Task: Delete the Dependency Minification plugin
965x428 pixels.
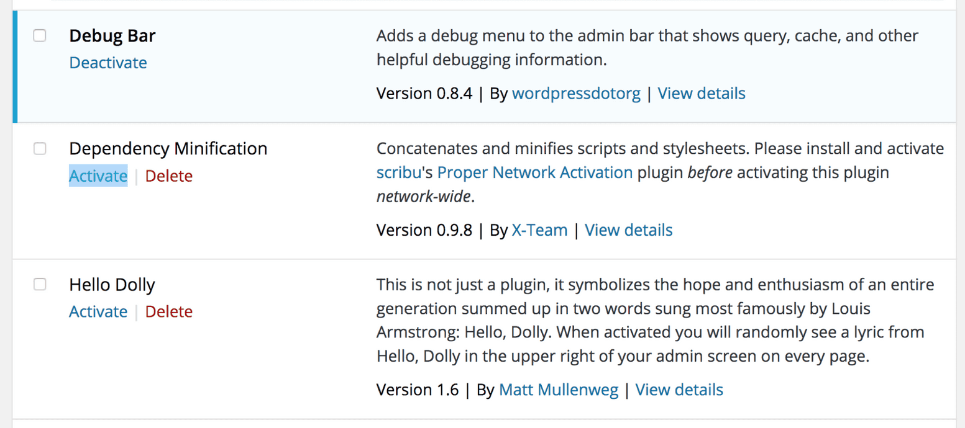Action: click(x=169, y=176)
